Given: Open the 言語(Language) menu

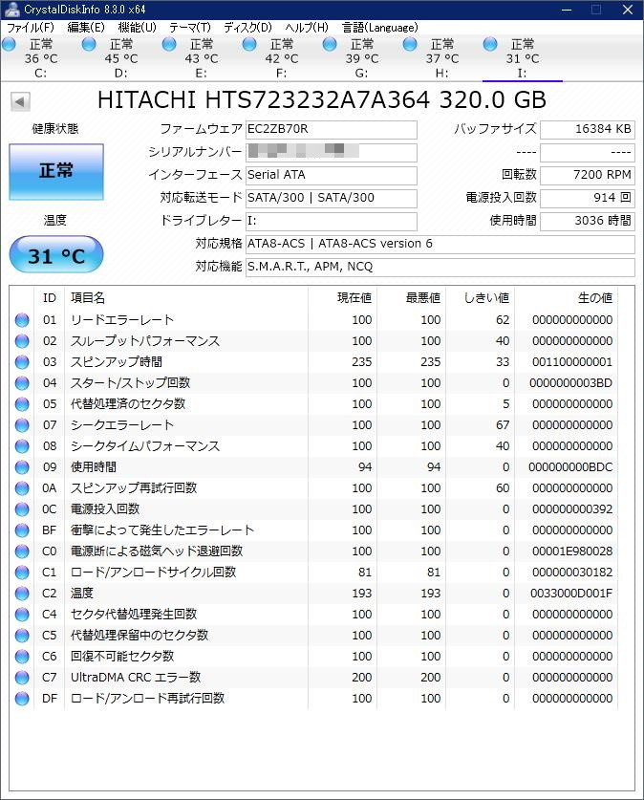Looking at the screenshot, I should coord(380,28).
